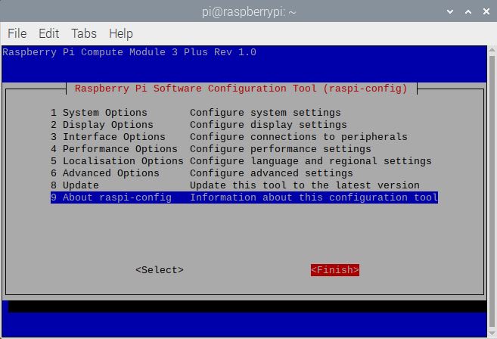Click the <Finish> button

[335, 270]
